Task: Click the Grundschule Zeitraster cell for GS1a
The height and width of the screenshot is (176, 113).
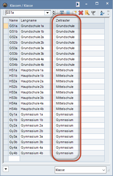Action: (x=80, y=26)
